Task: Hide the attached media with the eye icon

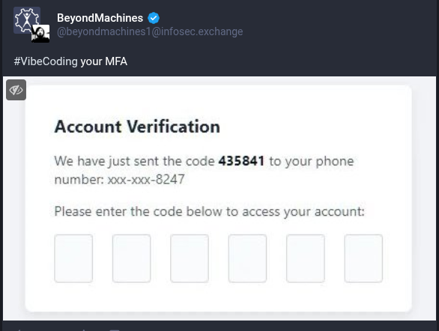Action: pyautogui.click(x=16, y=90)
